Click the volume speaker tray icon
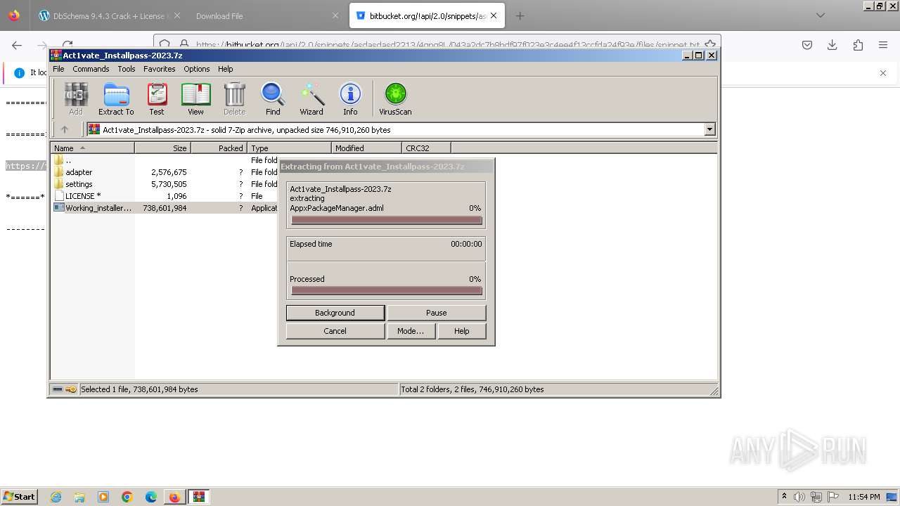This screenshot has width=900, height=506. coord(799,497)
